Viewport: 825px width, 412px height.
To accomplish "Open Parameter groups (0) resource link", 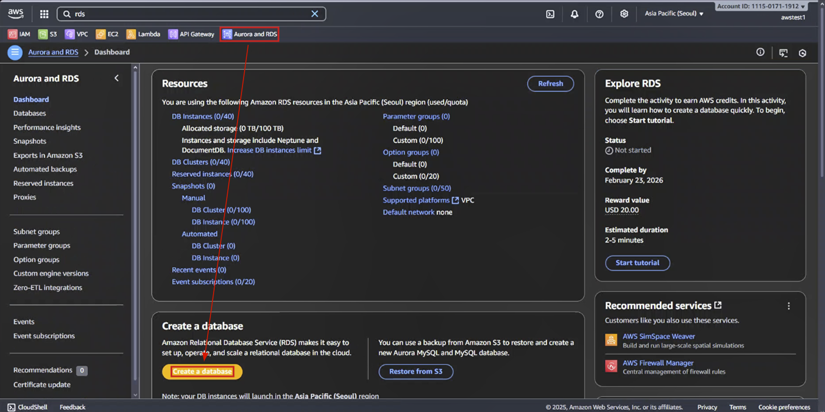I will [416, 116].
